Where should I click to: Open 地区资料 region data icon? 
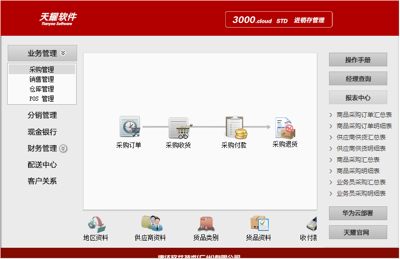[96, 224]
